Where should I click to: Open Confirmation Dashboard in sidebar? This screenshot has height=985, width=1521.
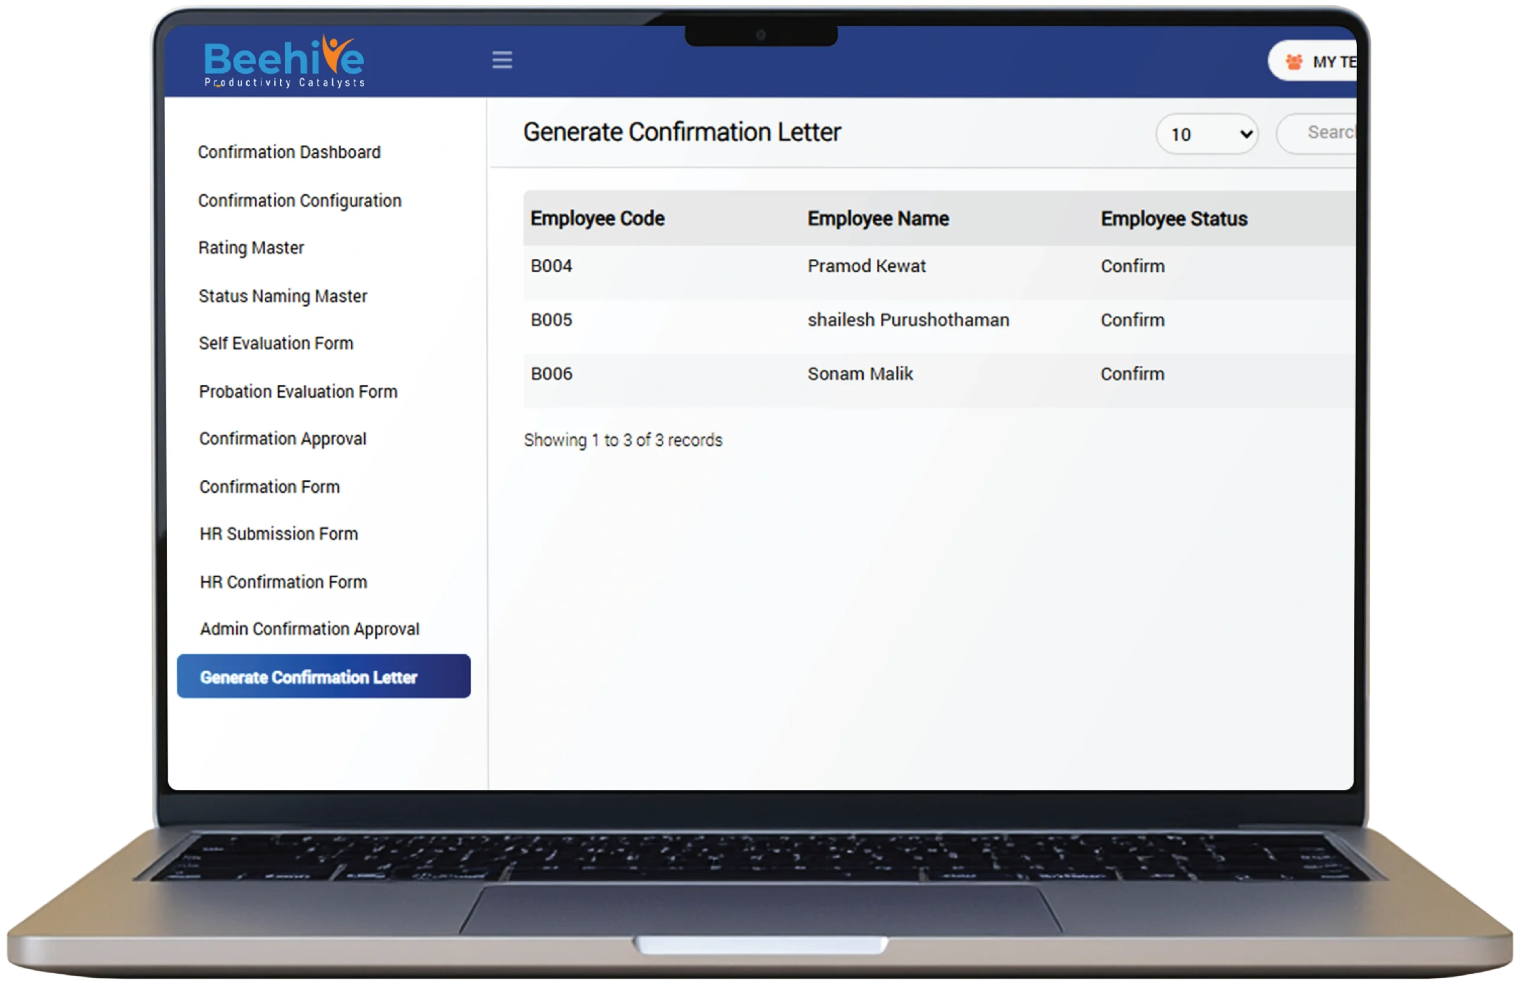[289, 152]
